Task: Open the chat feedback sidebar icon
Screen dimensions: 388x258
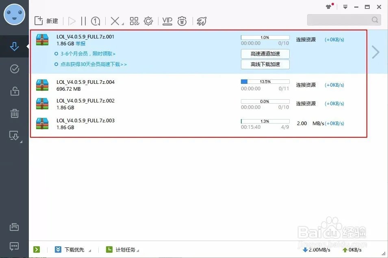Action: click(x=14, y=246)
